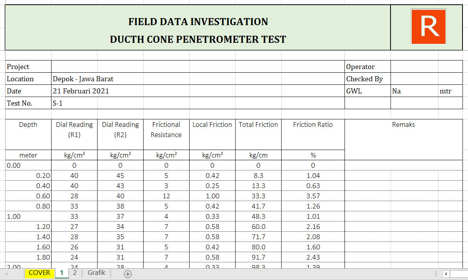Select sheet tab 2
Screen dimensions: 468x280
[74, 273]
